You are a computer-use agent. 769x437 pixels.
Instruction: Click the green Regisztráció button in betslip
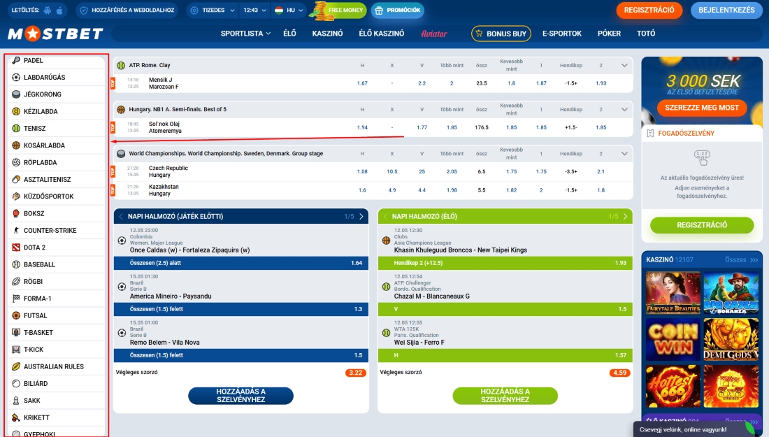[x=702, y=225]
